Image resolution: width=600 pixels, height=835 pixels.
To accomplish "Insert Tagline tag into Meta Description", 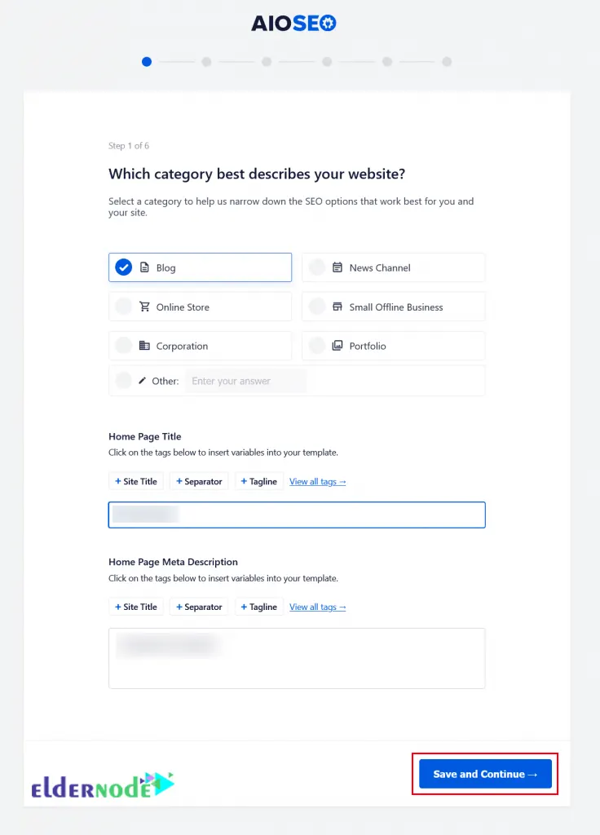I will click(x=258, y=607).
